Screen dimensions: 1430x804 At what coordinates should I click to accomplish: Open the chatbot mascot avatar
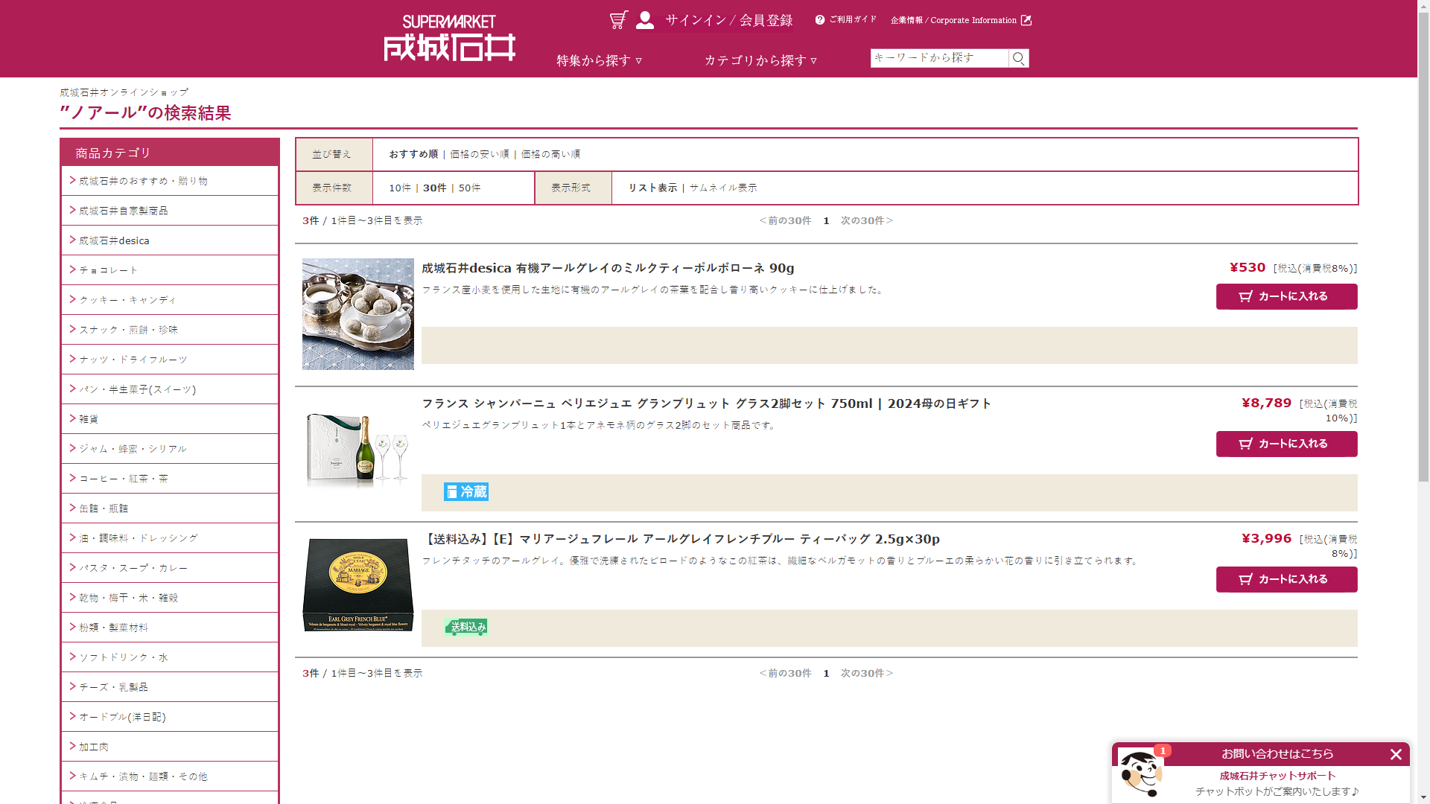(1140, 774)
